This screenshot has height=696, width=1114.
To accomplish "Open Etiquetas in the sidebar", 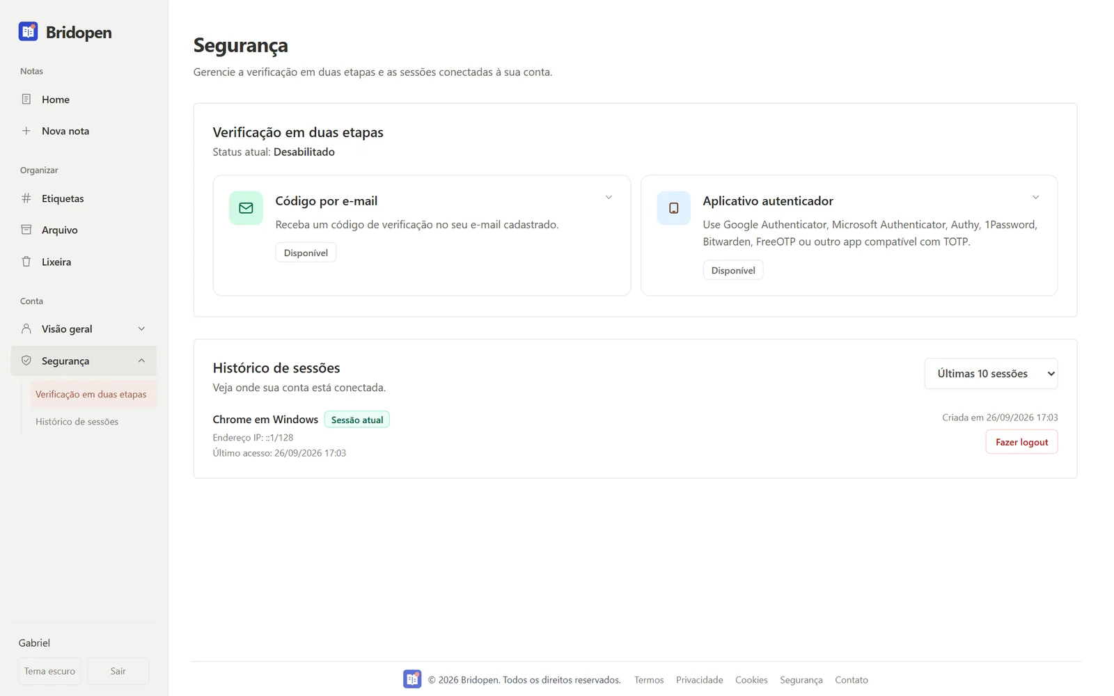I will coord(84,198).
